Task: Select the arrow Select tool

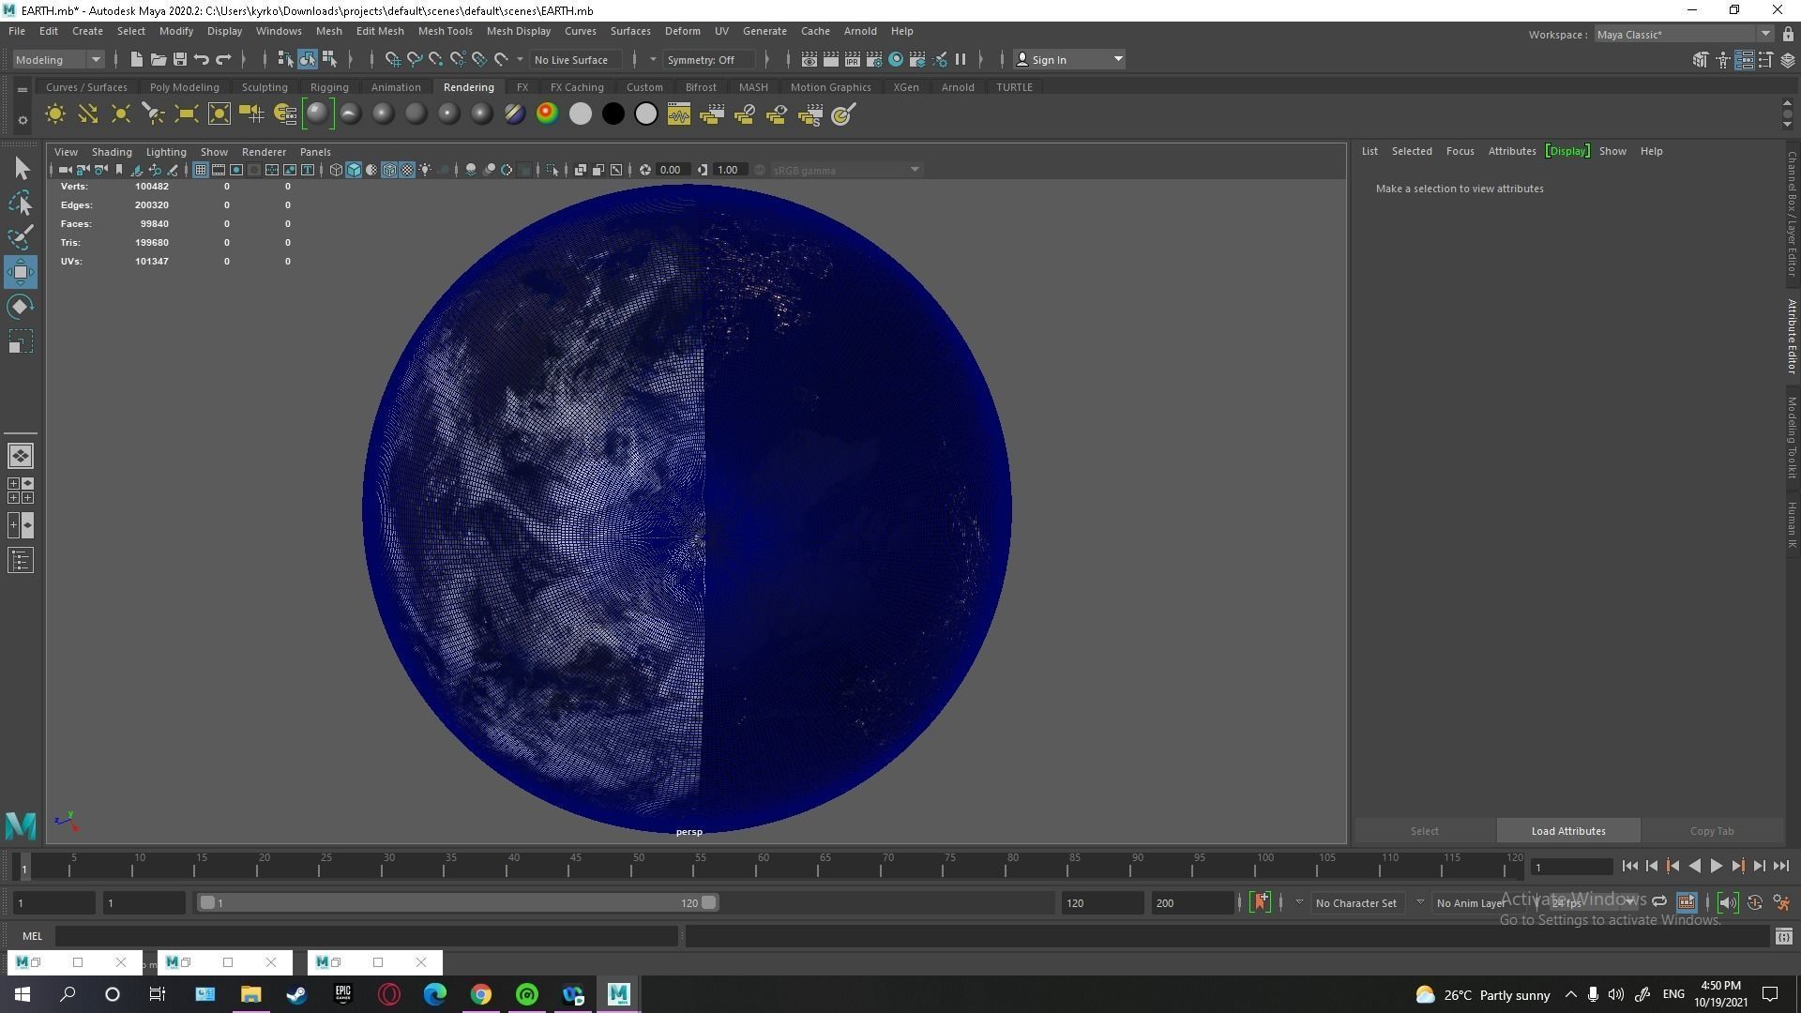Action: tap(21, 169)
